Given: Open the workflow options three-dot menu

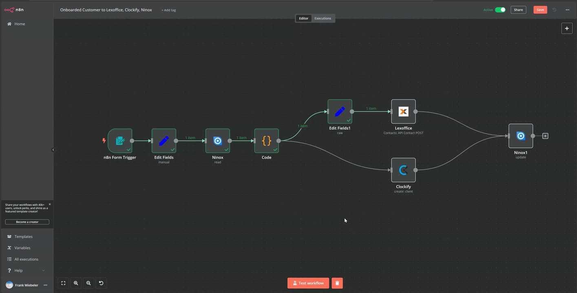Looking at the screenshot, I should [x=567, y=10].
